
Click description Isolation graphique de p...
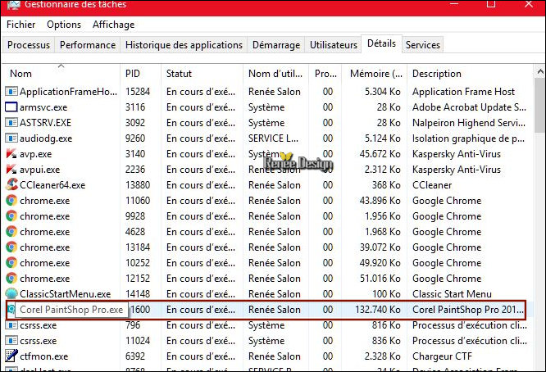468,138
